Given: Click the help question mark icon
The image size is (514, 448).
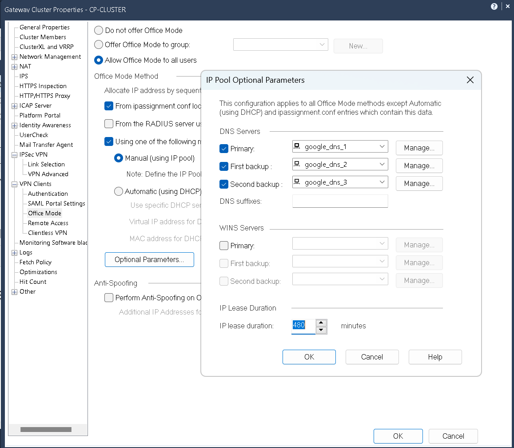Looking at the screenshot, I should (494, 7).
